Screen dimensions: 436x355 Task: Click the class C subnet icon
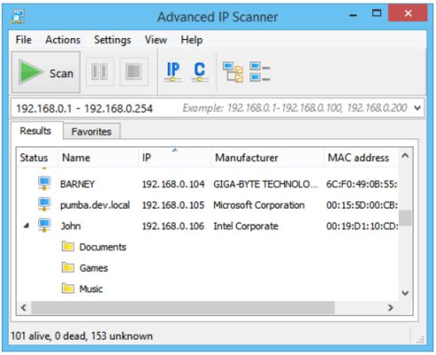point(200,72)
